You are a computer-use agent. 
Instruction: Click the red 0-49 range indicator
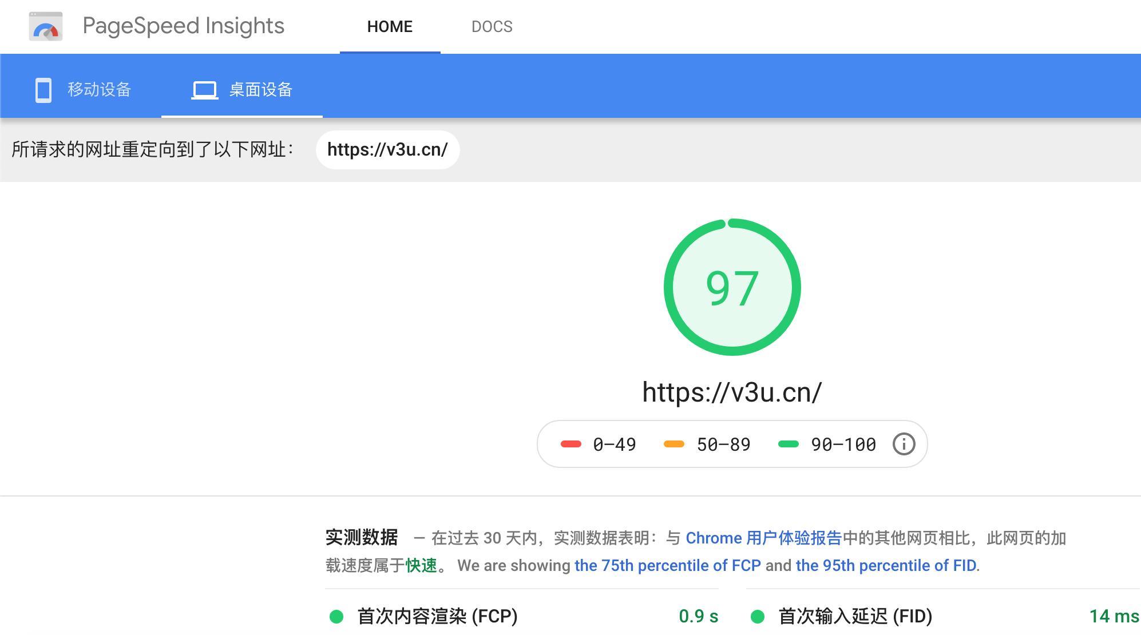569,444
